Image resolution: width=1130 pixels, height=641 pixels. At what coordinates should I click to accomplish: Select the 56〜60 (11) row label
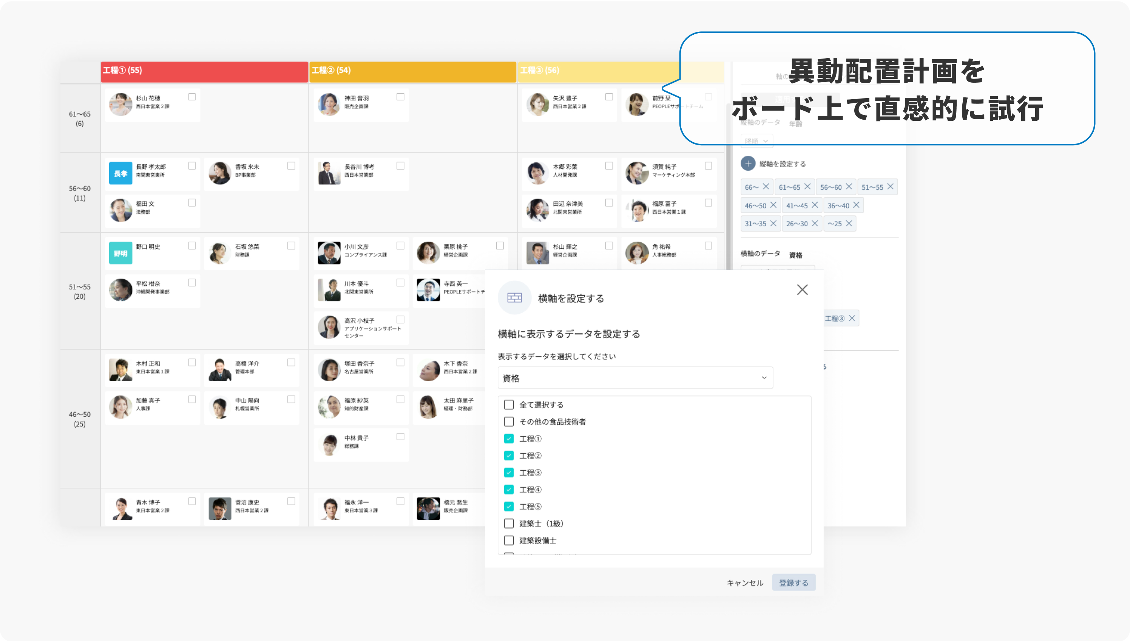80,193
